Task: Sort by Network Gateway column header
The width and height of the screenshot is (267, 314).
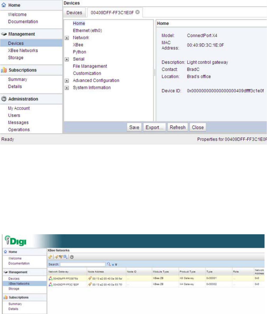Action: click(x=58, y=271)
